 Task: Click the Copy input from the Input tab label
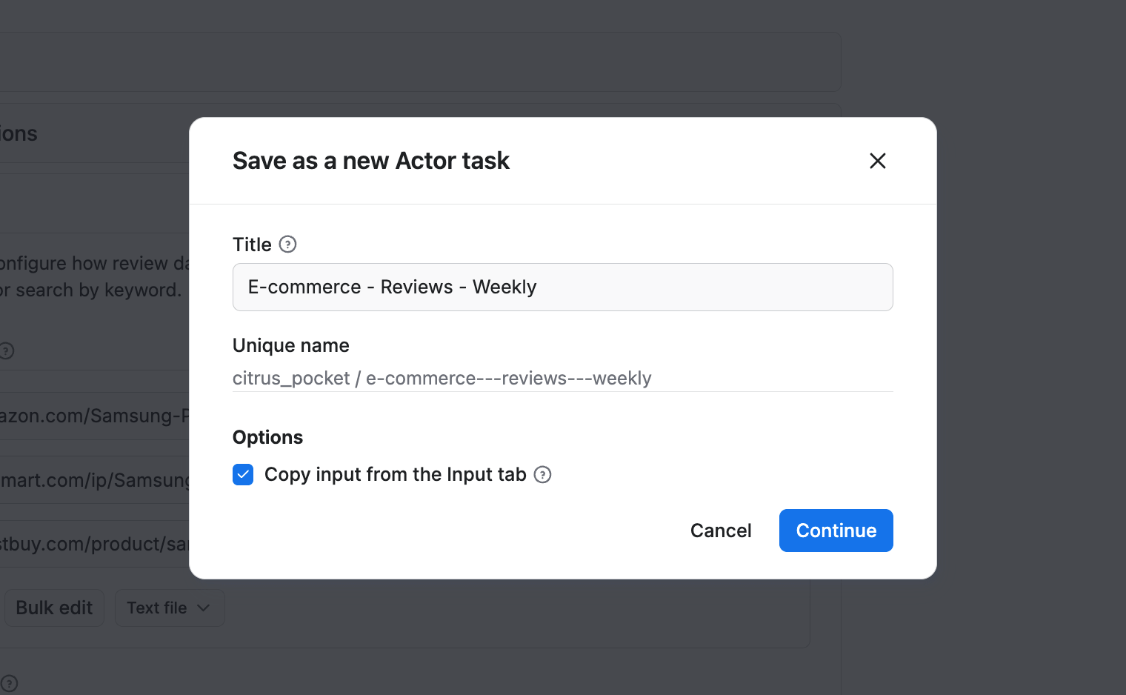[395, 475]
